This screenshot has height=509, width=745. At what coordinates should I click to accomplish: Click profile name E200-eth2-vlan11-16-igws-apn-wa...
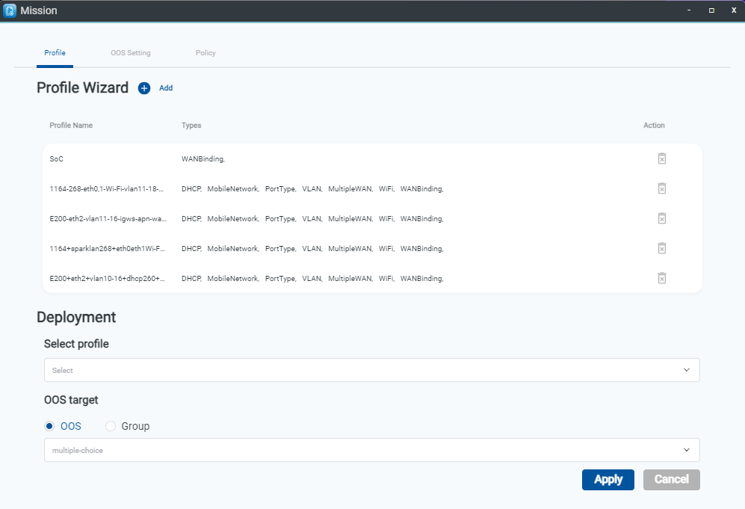coord(108,218)
